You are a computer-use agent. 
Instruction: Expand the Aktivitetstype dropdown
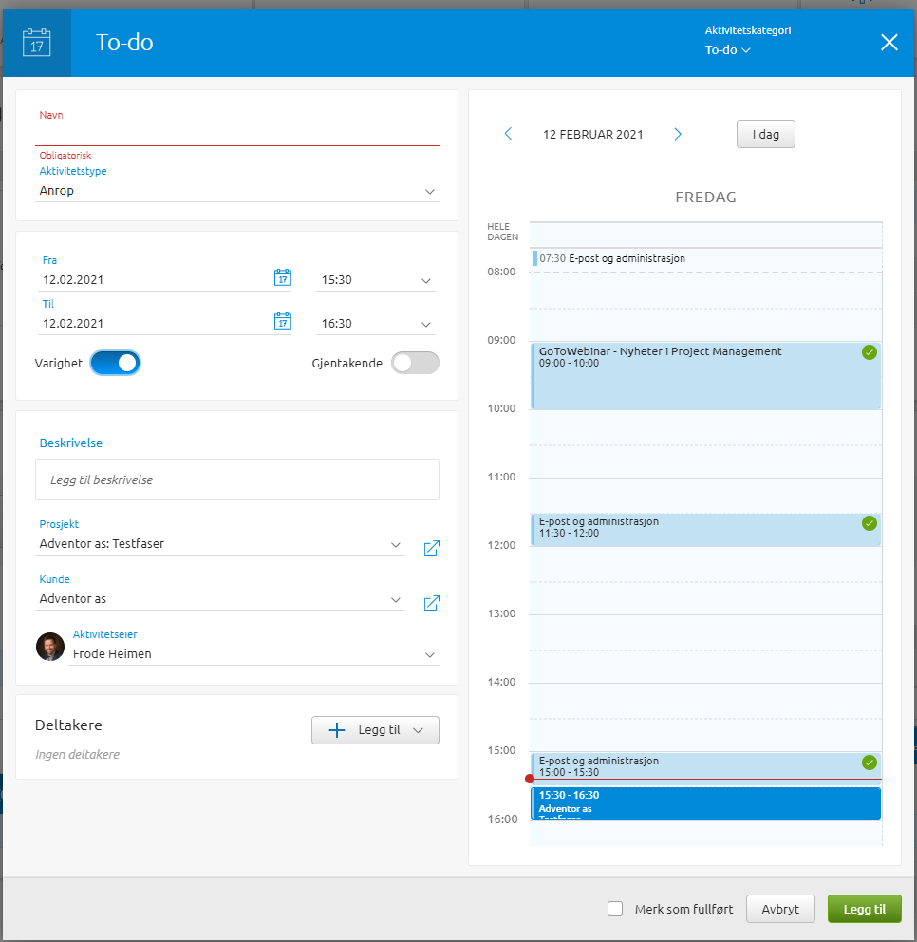(429, 191)
